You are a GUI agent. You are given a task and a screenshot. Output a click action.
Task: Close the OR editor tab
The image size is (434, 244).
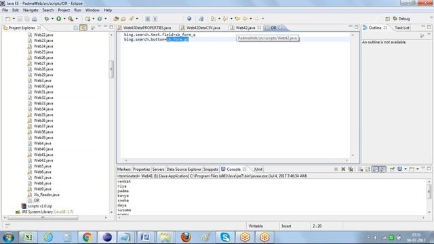[x=280, y=28]
